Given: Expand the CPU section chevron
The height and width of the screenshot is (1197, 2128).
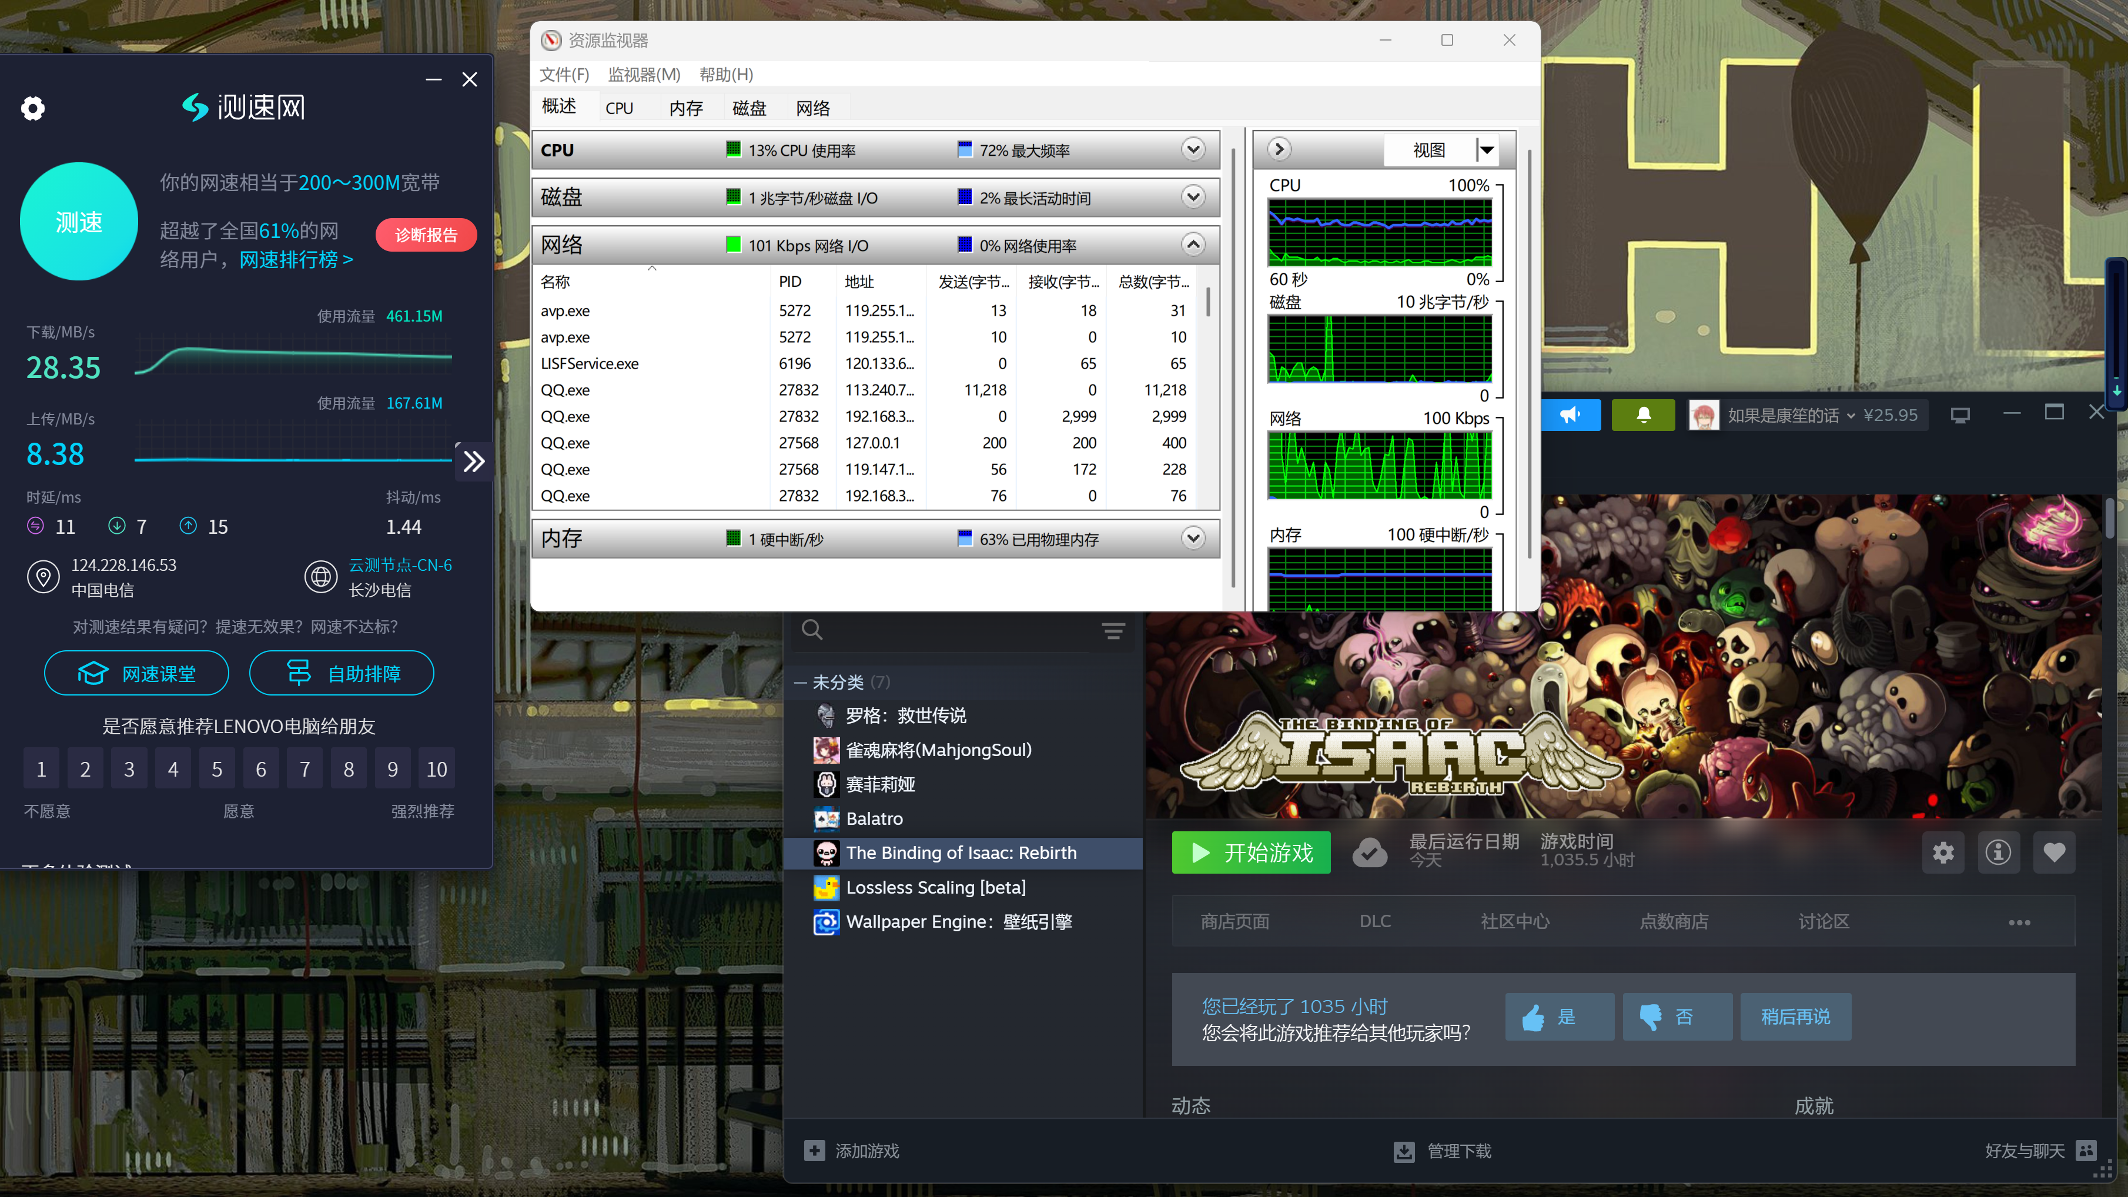Looking at the screenshot, I should [x=1193, y=149].
